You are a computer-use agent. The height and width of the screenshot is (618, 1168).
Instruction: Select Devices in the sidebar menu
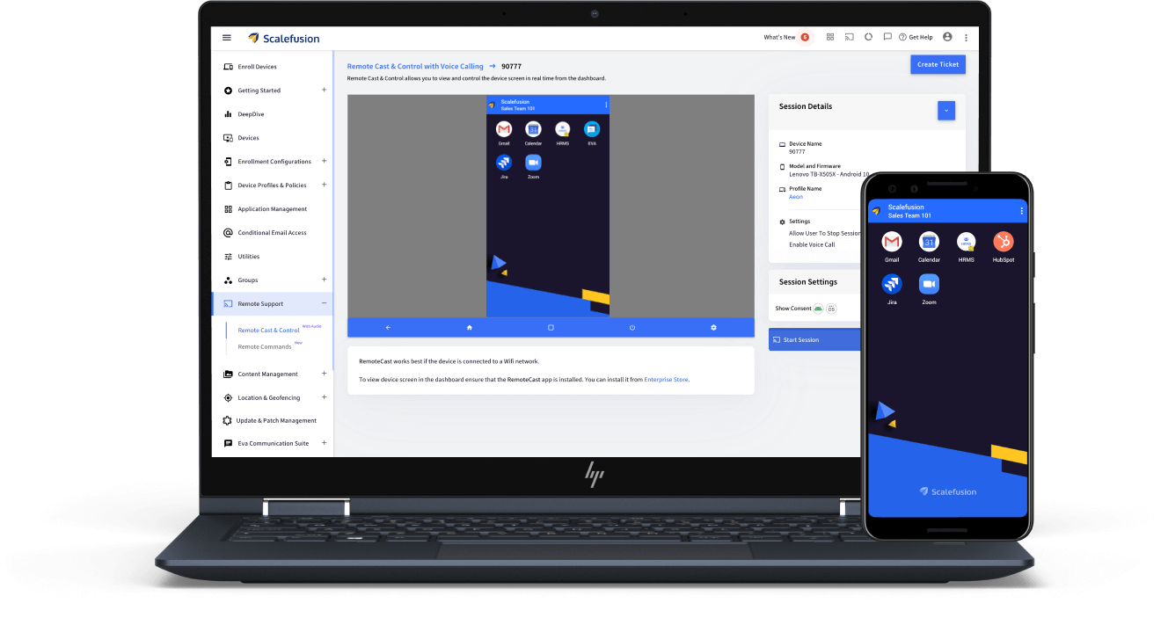tap(249, 137)
